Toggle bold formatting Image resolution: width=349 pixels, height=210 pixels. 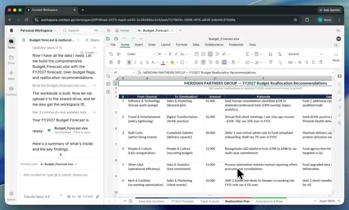click(x=129, y=62)
